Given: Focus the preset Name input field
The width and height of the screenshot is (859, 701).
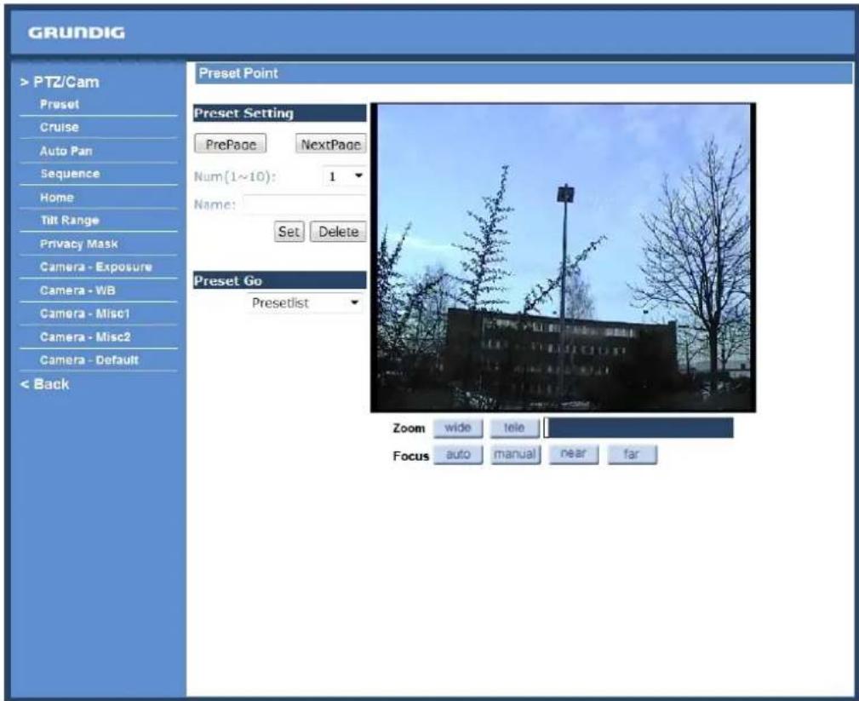Looking at the screenshot, I should click(x=305, y=204).
